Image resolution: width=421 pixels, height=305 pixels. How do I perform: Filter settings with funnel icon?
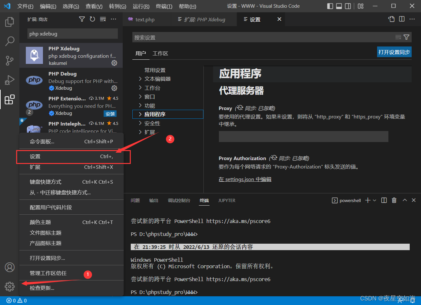coord(406,37)
